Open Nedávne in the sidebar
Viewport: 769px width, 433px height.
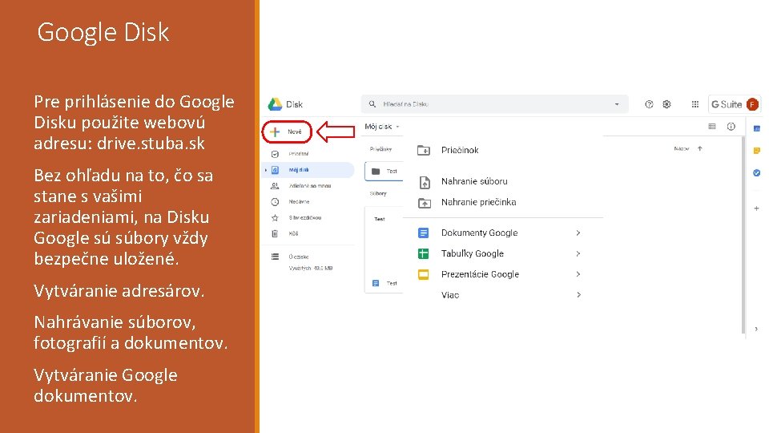click(x=299, y=202)
